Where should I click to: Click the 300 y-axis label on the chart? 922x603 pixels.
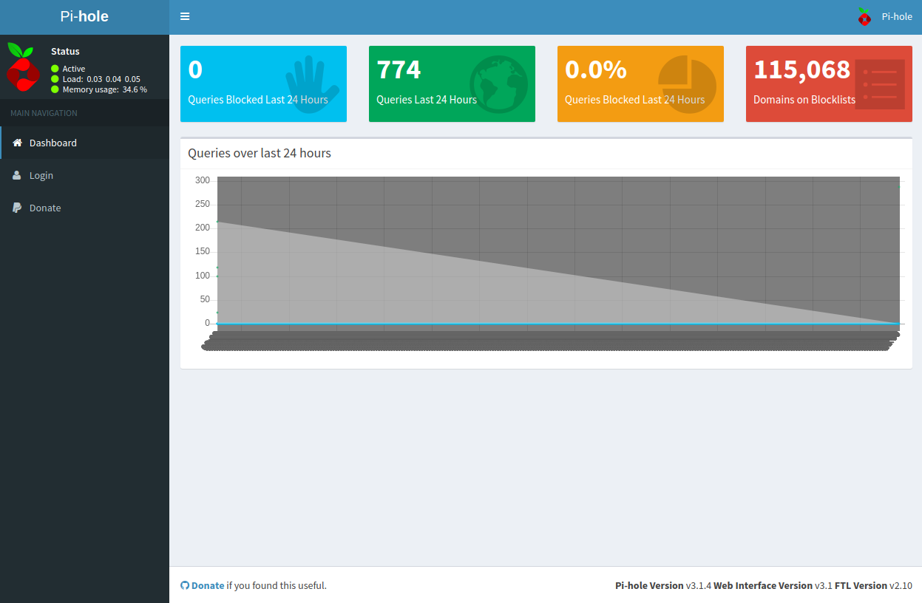pos(203,180)
